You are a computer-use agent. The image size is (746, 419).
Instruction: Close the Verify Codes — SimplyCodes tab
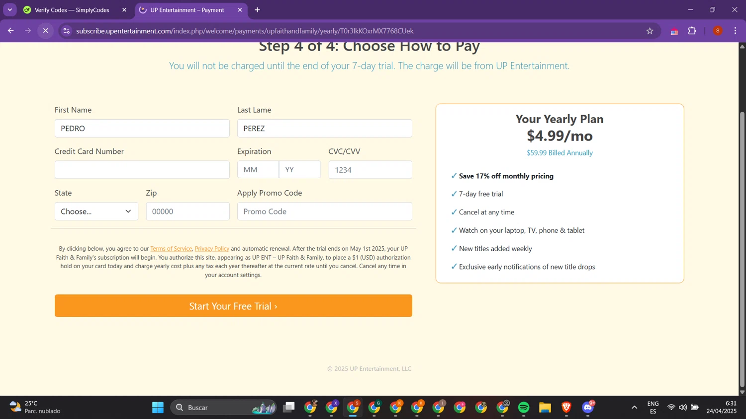click(x=124, y=10)
